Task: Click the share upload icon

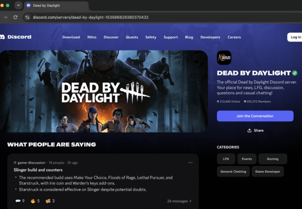Action: tap(249, 131)
